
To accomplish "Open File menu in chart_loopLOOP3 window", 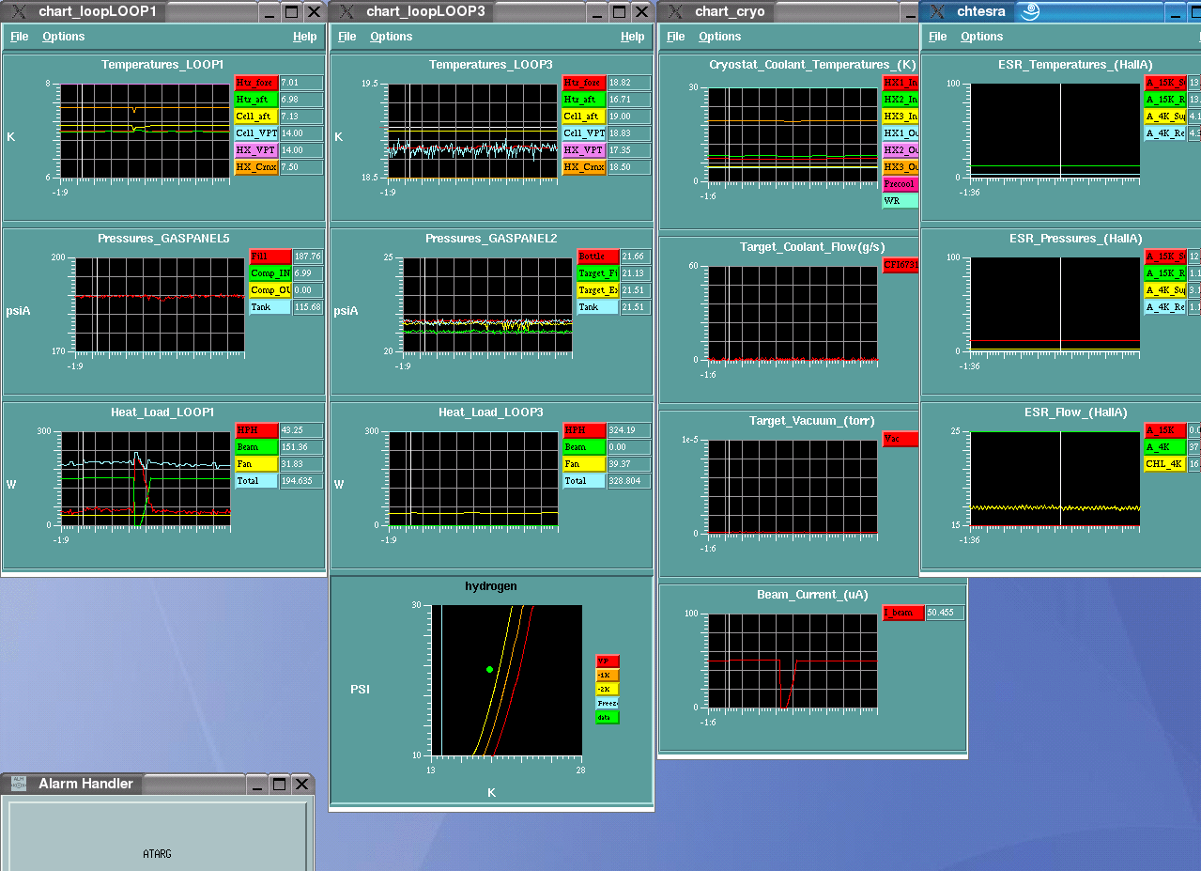I will 347,37.
